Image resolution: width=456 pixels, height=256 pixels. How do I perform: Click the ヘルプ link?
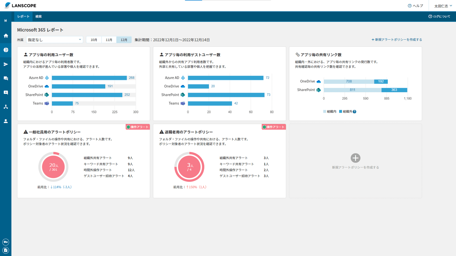416,6
